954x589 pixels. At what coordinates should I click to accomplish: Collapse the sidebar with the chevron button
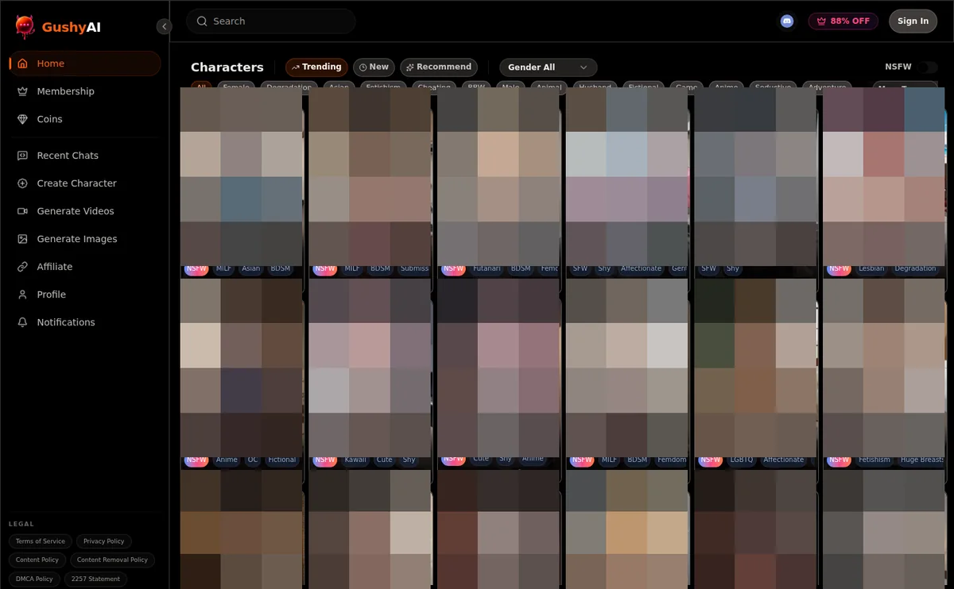tap(164, 26)
